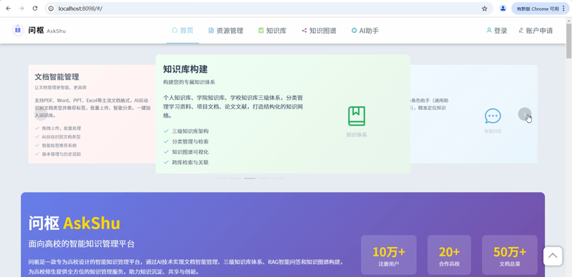Open Chrome's three-dot menu
Viewport: 572px width, 277px height.
564,9
